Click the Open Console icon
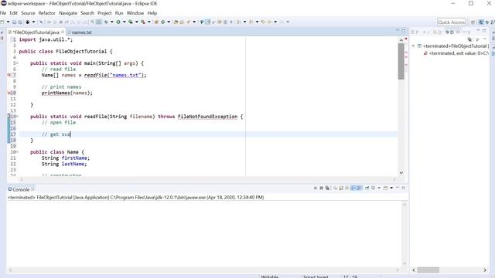Viewport: 495px width, 278px height. click(385, 188)
